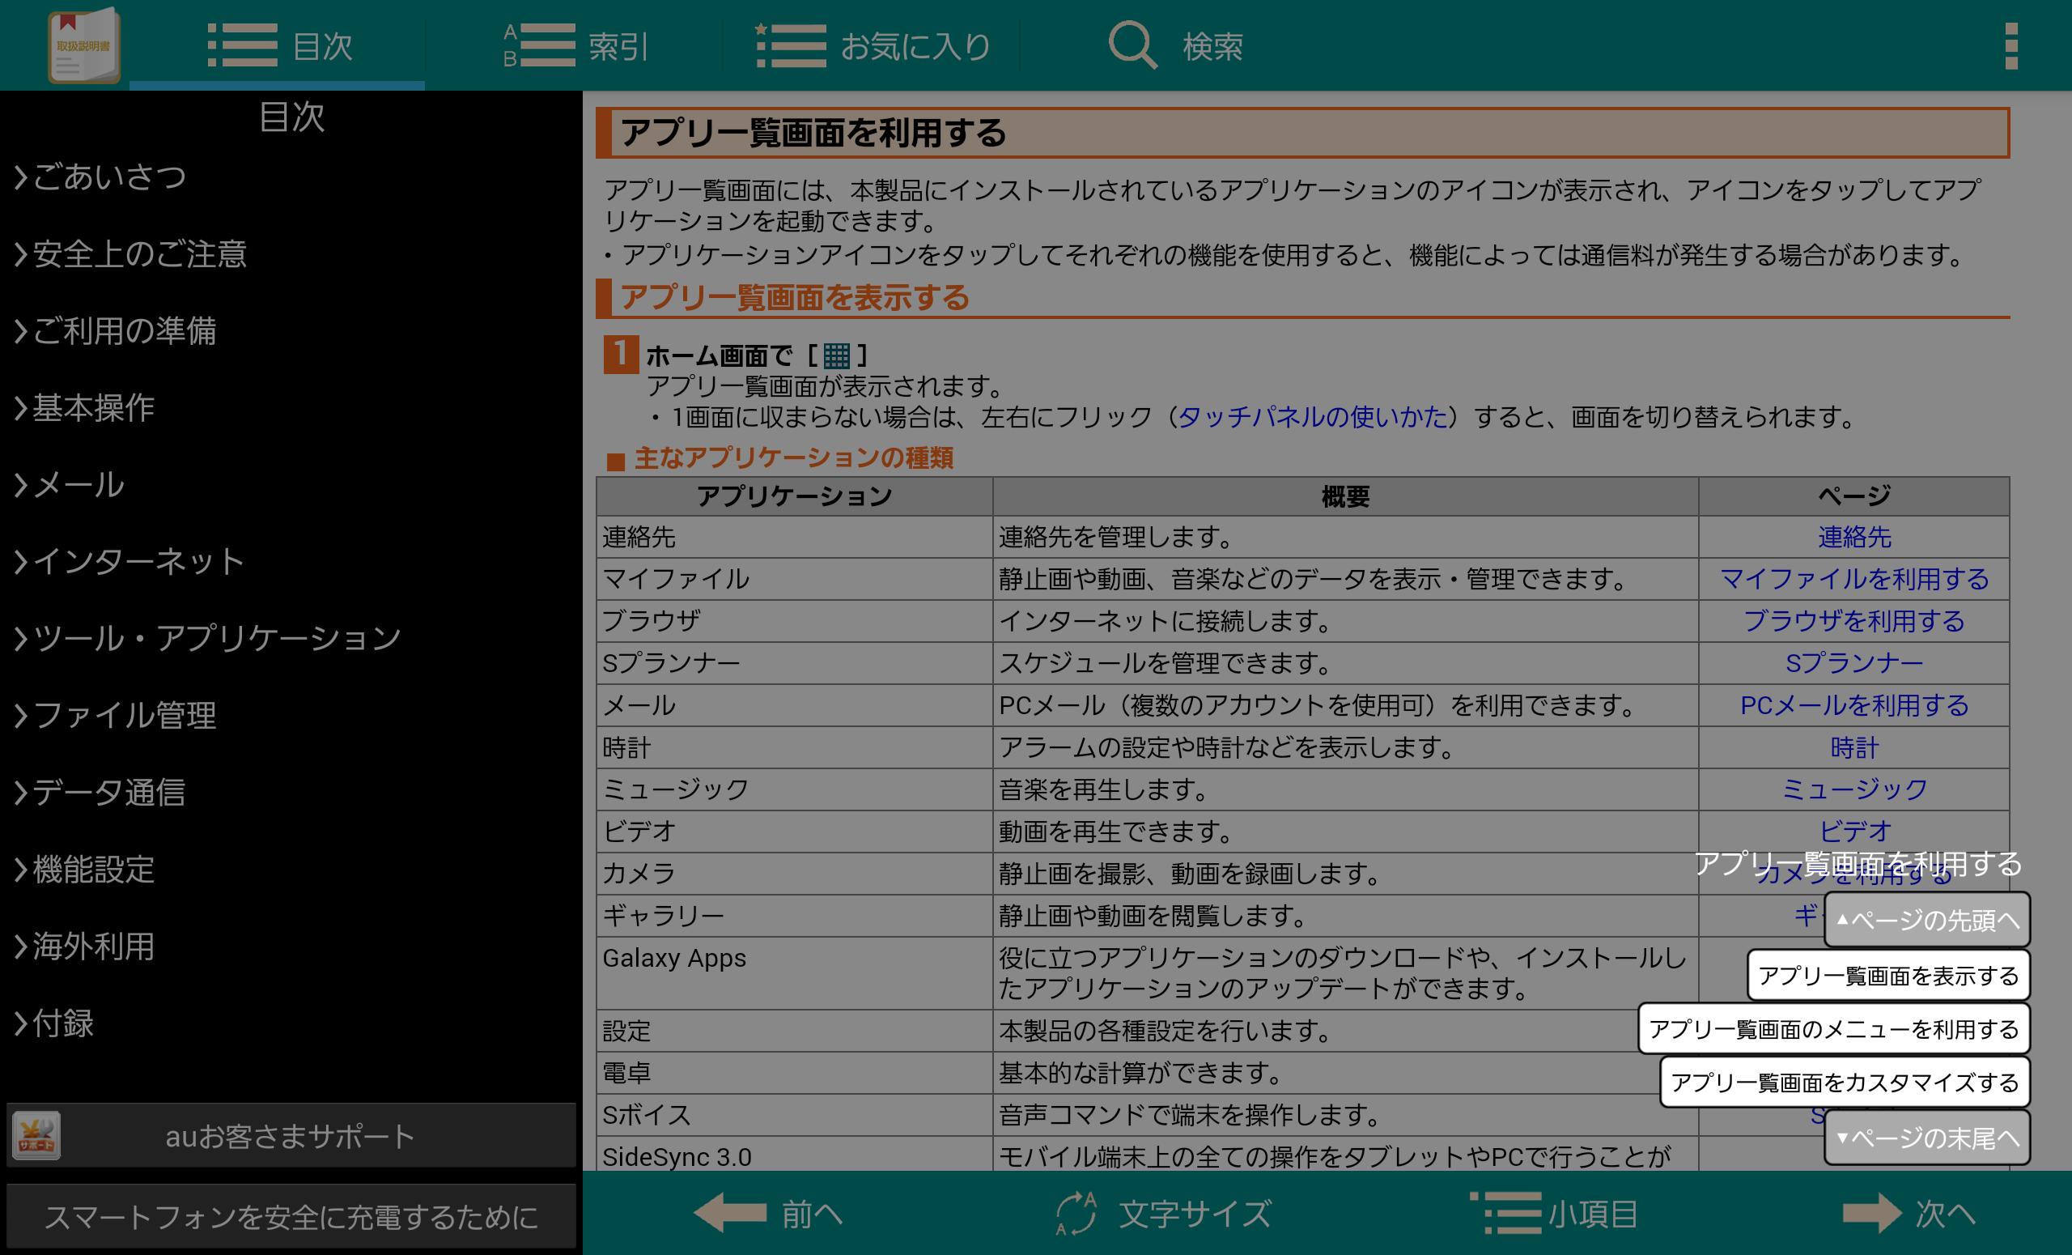Open the 機能設定 chapter
The width and height of the screenshot is (2072, 1255).
291,870
